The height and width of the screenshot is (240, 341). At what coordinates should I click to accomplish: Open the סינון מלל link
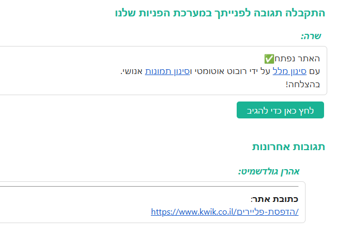(x=286, y=71)
